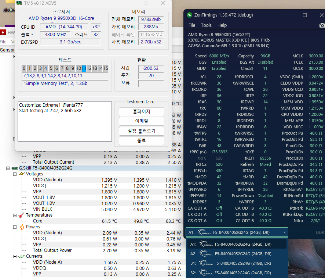This screenshot has height=278, width=325.
Task: Click the PowerDown Disabled value in ZenTimings
Action: tap(265, 196)
